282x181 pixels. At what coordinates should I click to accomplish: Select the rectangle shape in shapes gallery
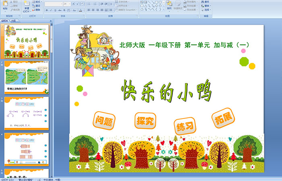click(157, 2)
